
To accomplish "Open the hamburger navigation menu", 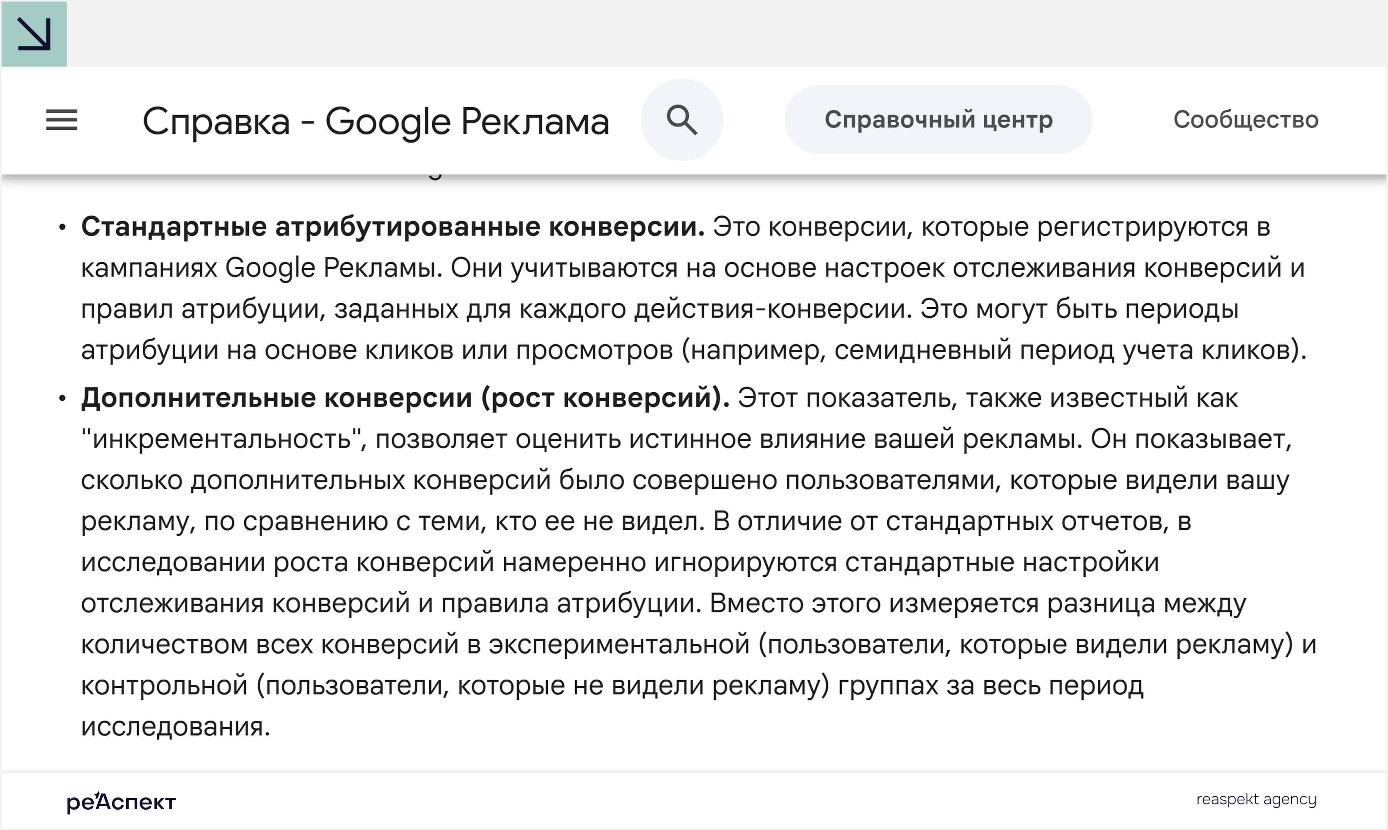I will [x=62, y=120].
